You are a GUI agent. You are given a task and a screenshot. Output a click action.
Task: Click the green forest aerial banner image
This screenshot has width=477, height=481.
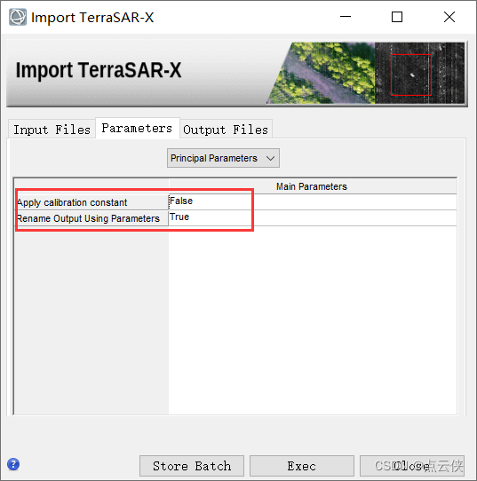tap(321, 73)
